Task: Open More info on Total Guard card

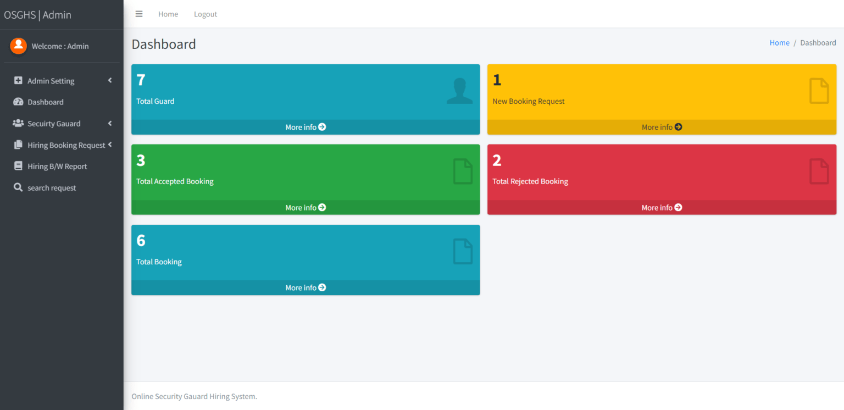Action: 306,127
